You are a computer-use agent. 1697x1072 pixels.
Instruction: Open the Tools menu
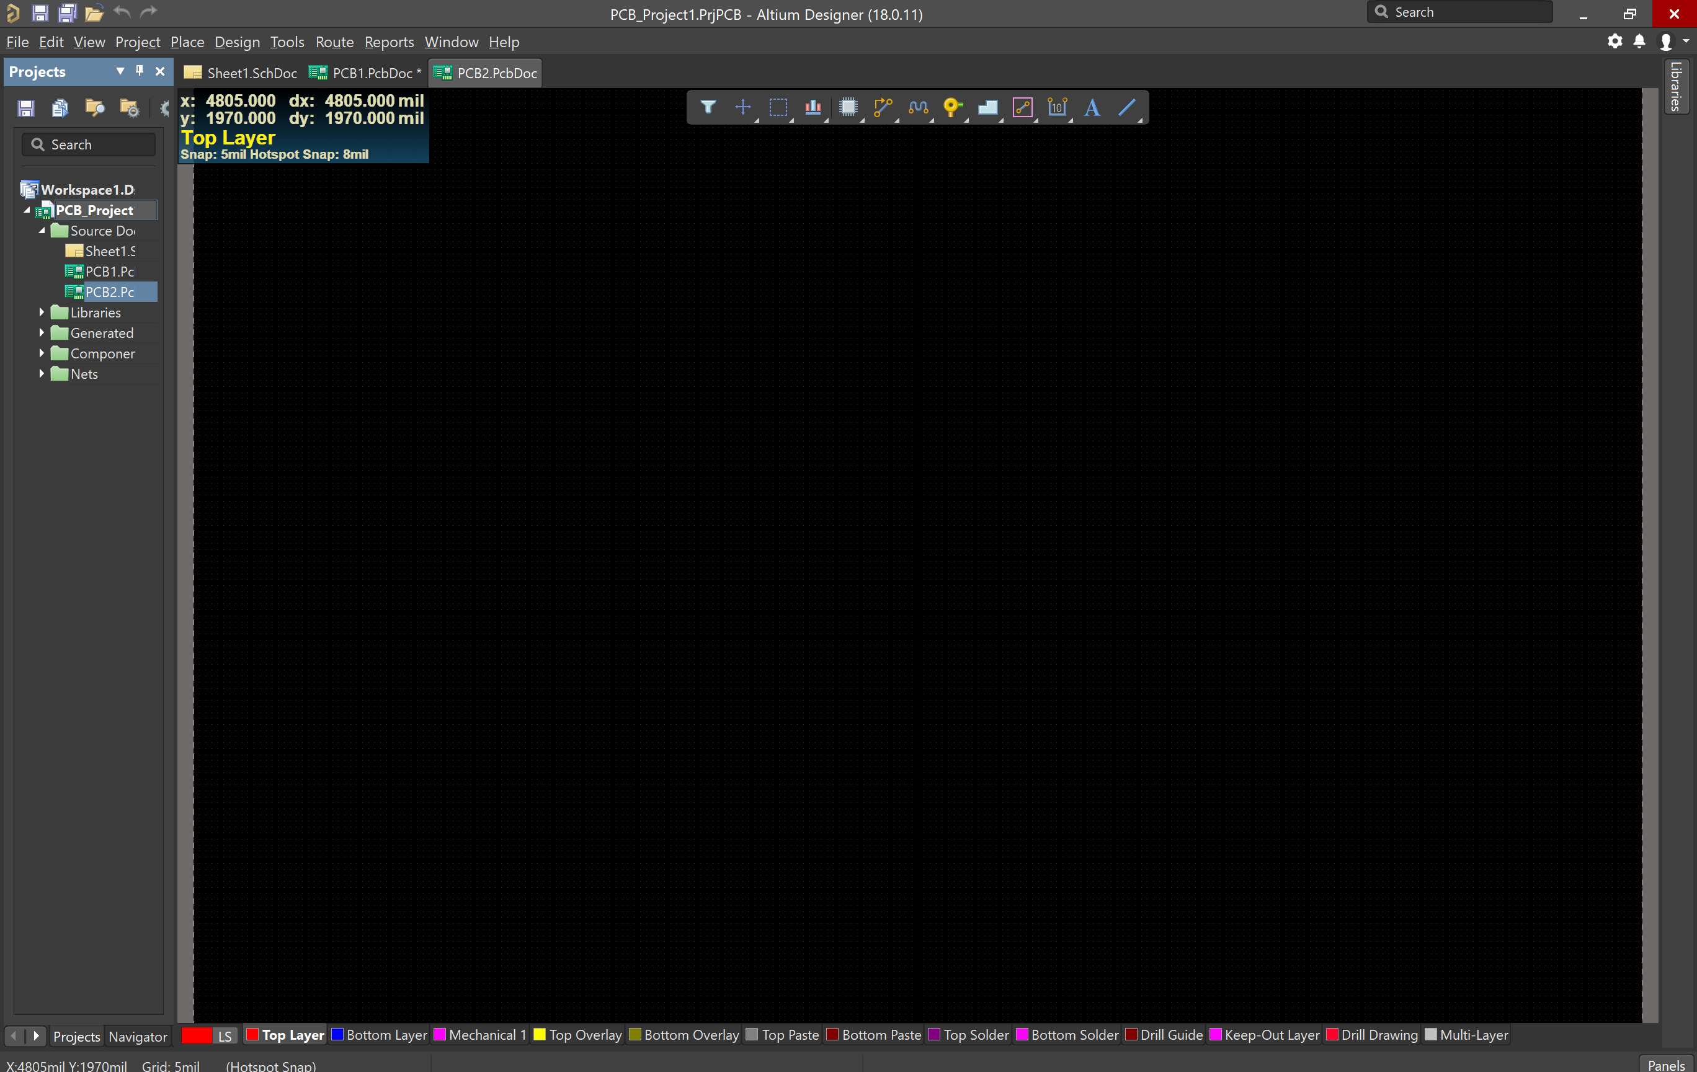[287, 42]
